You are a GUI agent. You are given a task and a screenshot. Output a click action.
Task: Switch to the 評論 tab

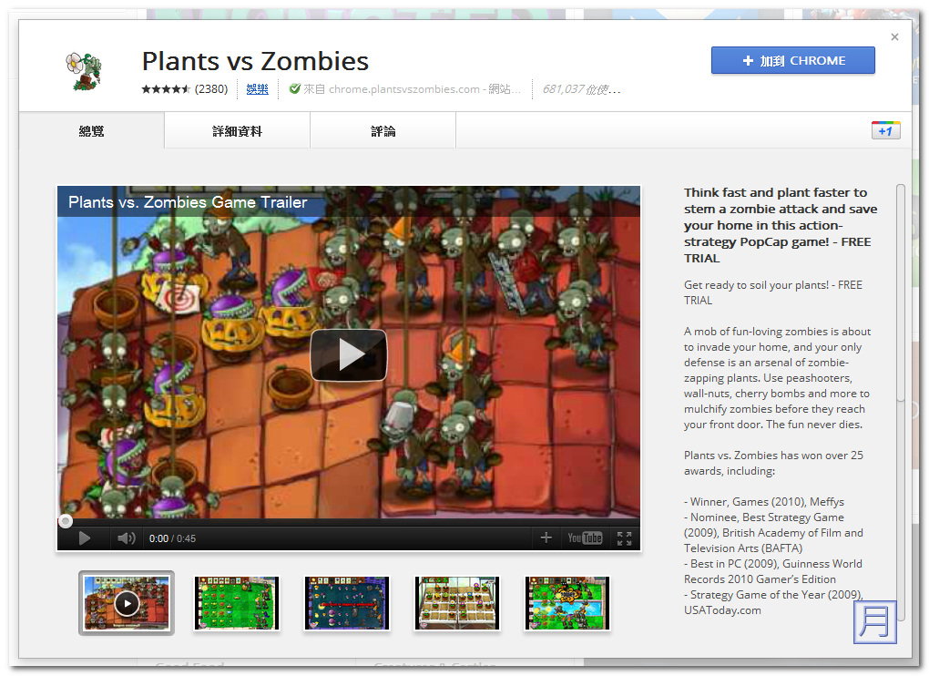pos(383,131)
